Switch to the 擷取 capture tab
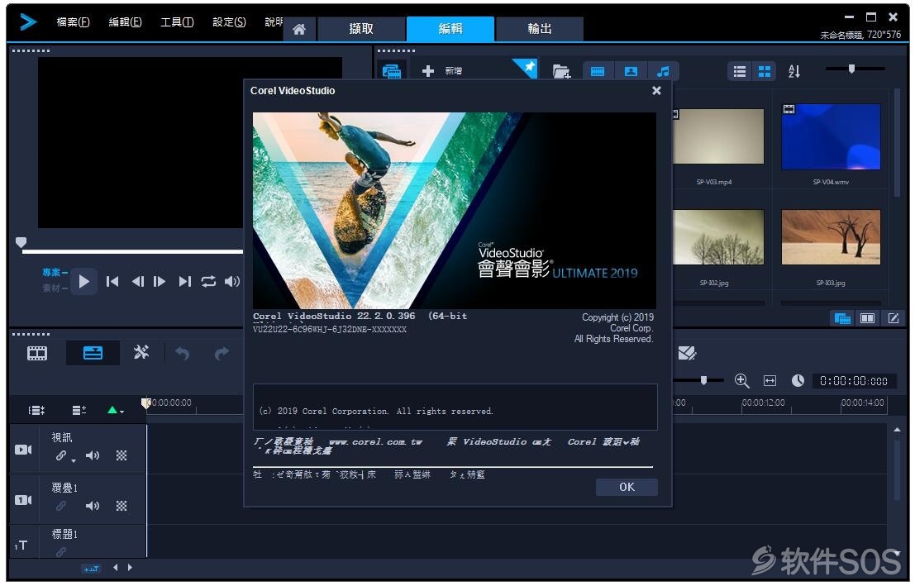The height and width of the screenshot is (586, 915). (361, 29)
